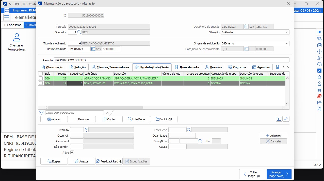Click the bell notifications sidebar icon
The height and width of the screenshot is (181, 324).
[x=319, y=77]
